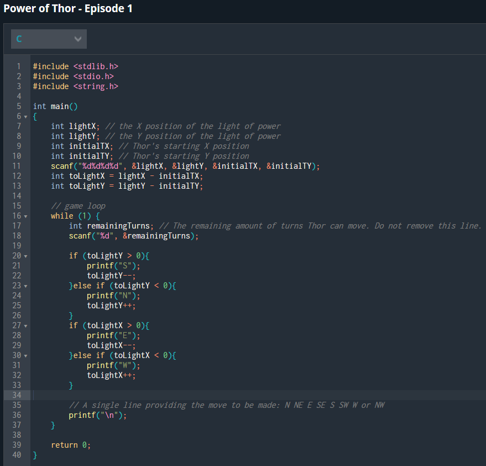
Task: Click line number 40 in the gutter
Action: [x=17, y=454]
